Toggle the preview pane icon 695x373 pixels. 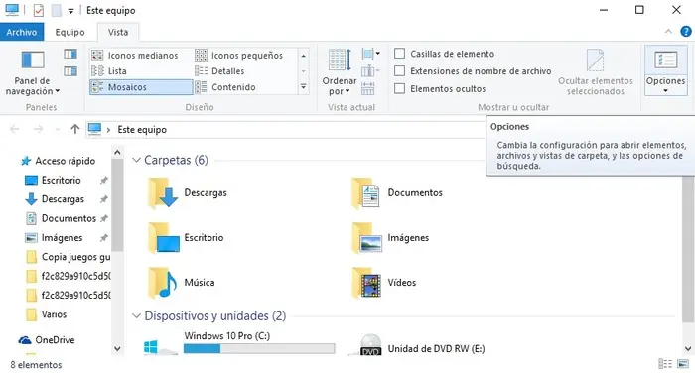[70, 54]
